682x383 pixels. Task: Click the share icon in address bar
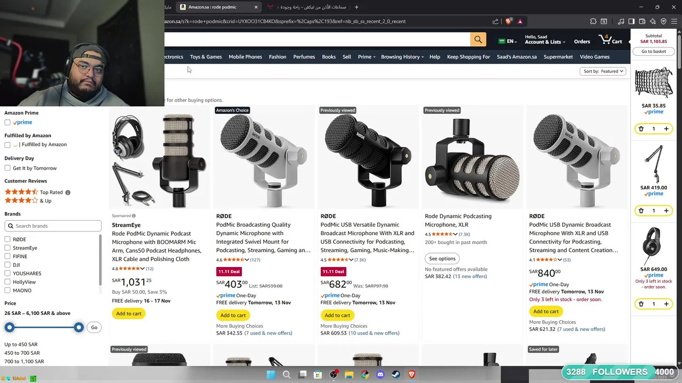pos(496,21)
